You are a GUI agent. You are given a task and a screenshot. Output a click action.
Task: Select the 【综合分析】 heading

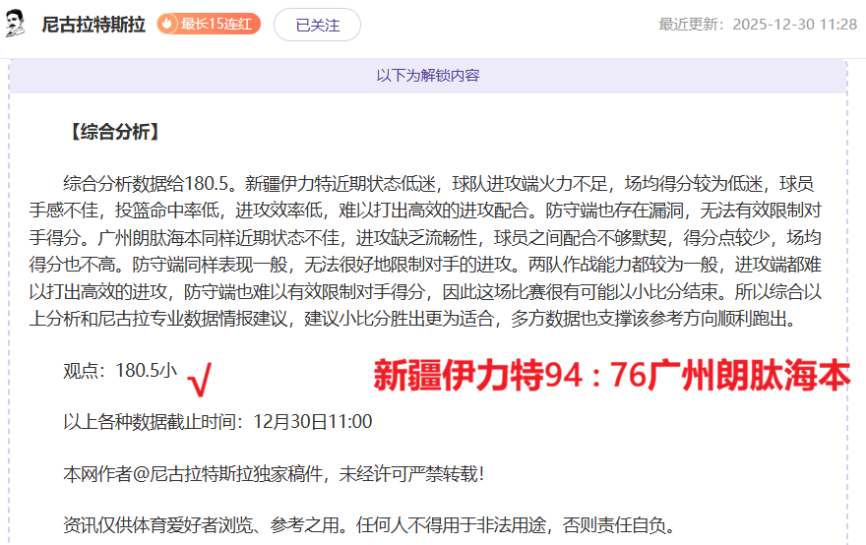[112, 132]
